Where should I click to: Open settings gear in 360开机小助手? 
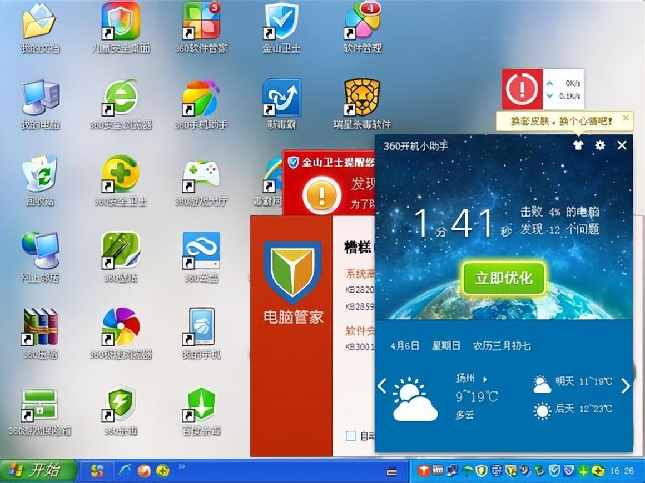(x=600, y=145)
